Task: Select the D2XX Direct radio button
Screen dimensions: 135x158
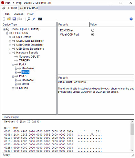Action: (93, 30)
